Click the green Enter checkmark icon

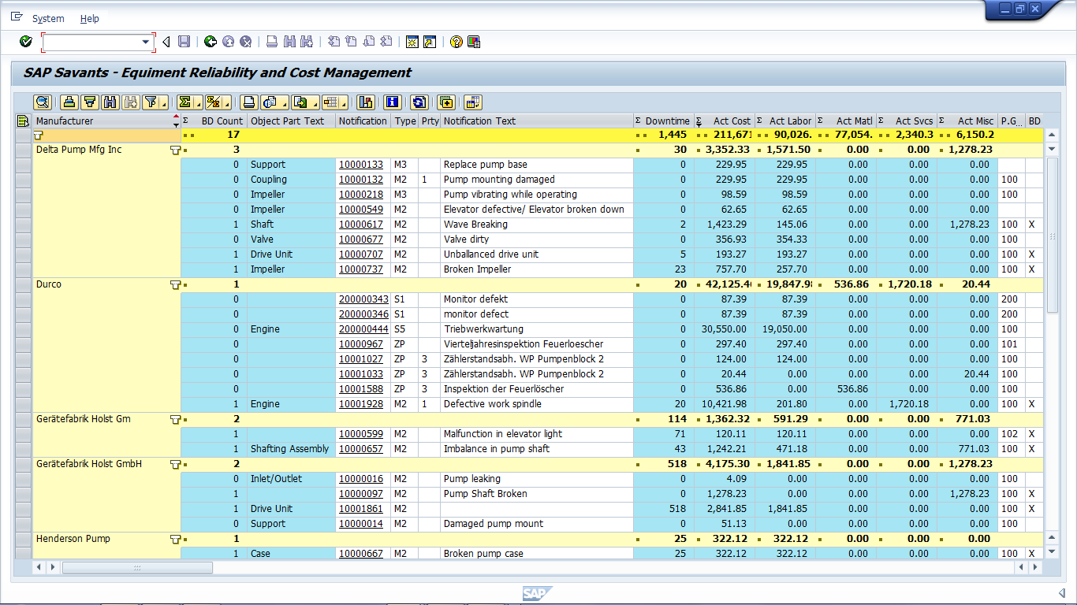pos(25,42)
